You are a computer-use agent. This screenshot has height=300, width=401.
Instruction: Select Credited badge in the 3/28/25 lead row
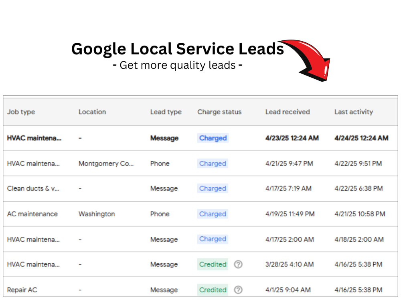pyautogui.click(x=213, y=264)
